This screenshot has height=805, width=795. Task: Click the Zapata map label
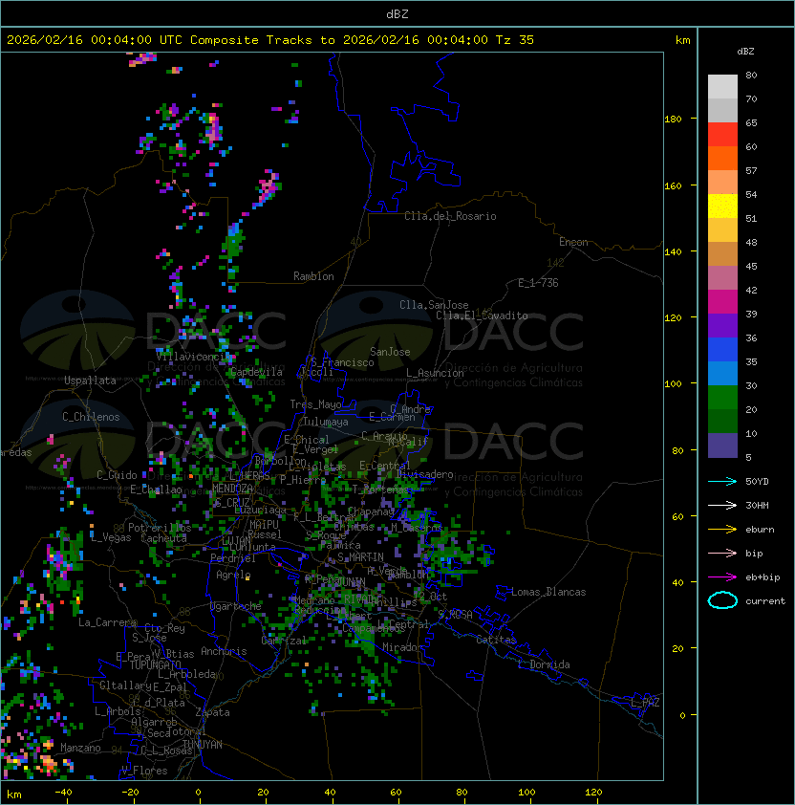[x=212, y=712]
